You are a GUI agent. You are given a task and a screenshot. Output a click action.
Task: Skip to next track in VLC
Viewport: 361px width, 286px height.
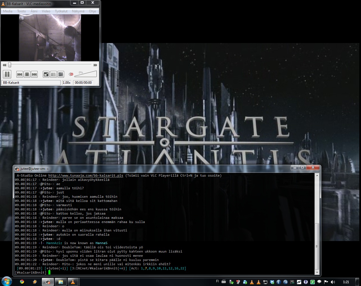coord(34,74)
